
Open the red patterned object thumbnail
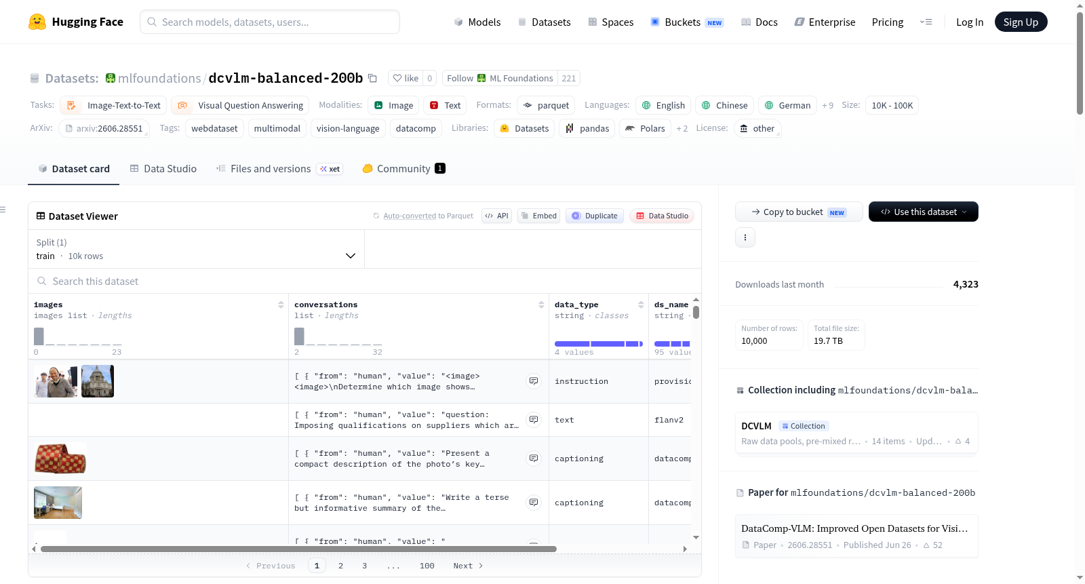tap(60, 459)
